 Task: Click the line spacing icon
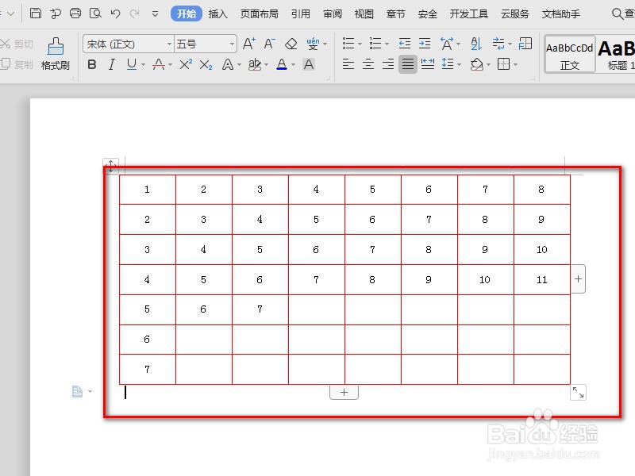point(448,64)
